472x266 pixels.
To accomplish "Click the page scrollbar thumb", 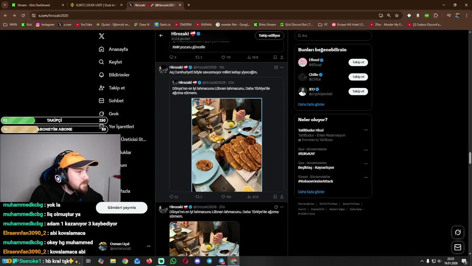I will point(470,158).
